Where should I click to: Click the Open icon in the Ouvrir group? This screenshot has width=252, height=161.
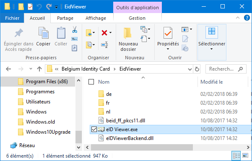pyautogui.click(x=185, y=29)
